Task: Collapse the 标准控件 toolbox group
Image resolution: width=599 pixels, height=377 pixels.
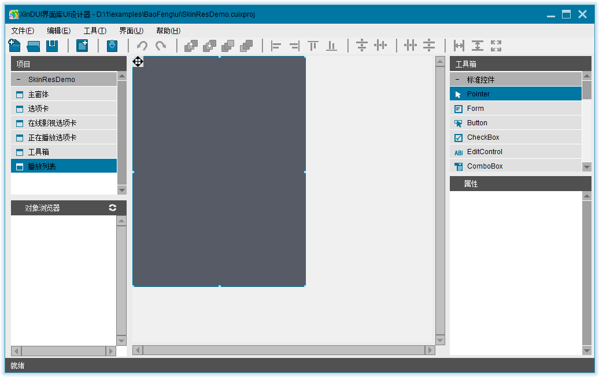Action: point(457,79)
